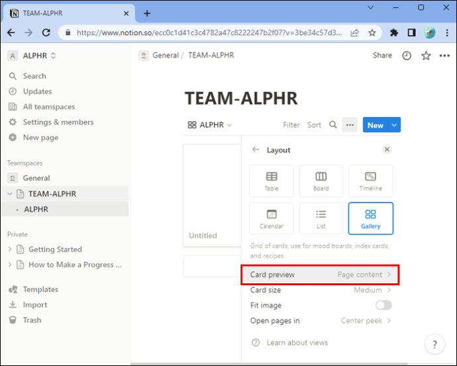The image size is (457, 366).
Task: Open the ALPHR view dropdown
Action: click(210, 125)
